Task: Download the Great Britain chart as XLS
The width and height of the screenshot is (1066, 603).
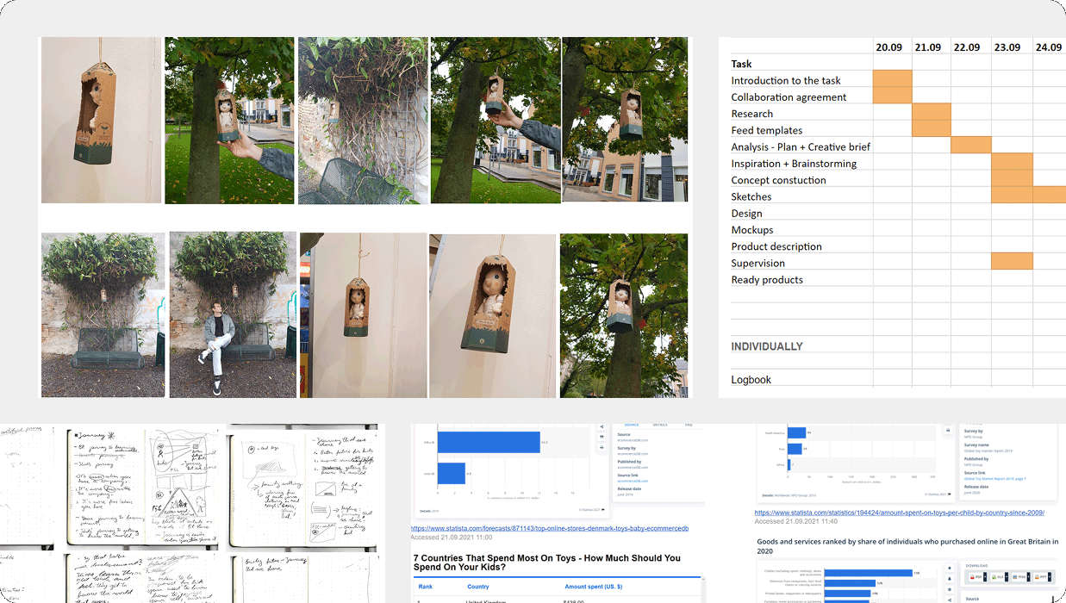Action: (999, 577)
